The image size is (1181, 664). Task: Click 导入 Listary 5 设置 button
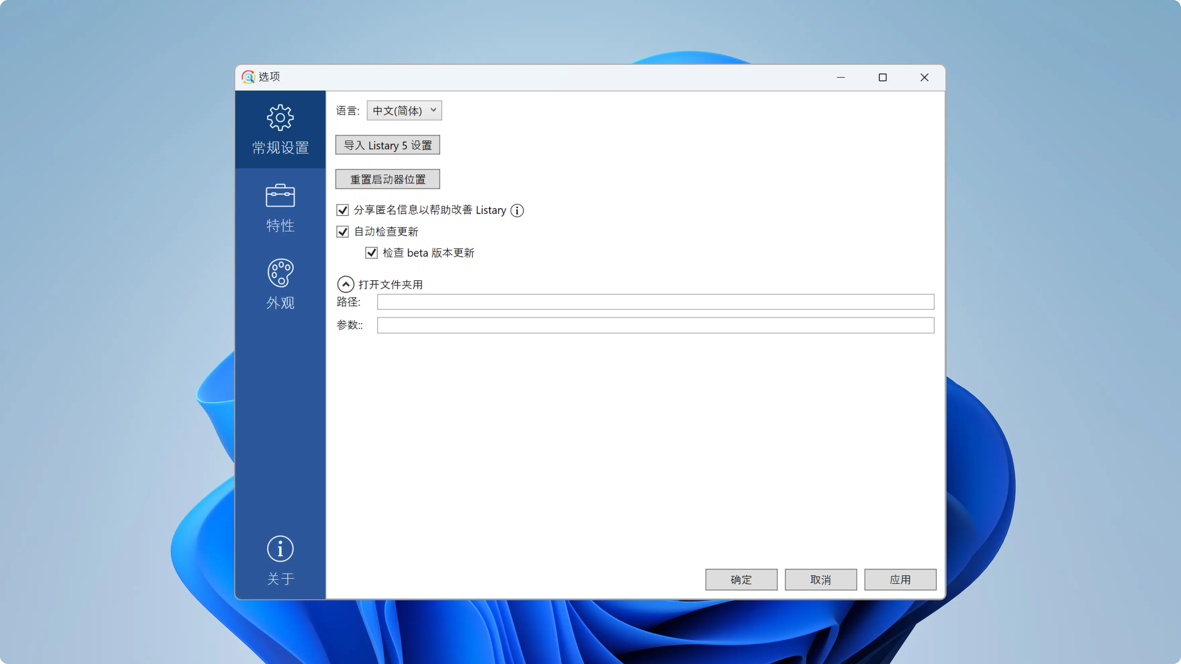click(388, 145)
